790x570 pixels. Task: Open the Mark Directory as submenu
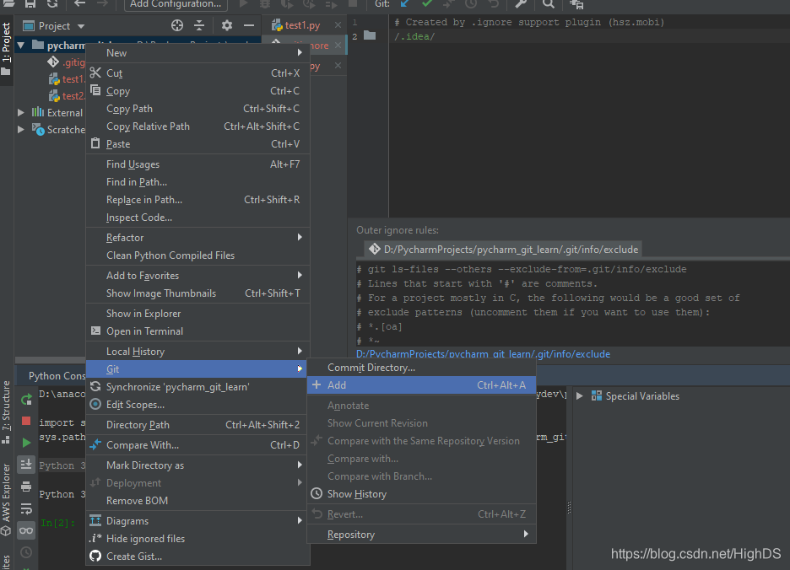click(198, 465)
